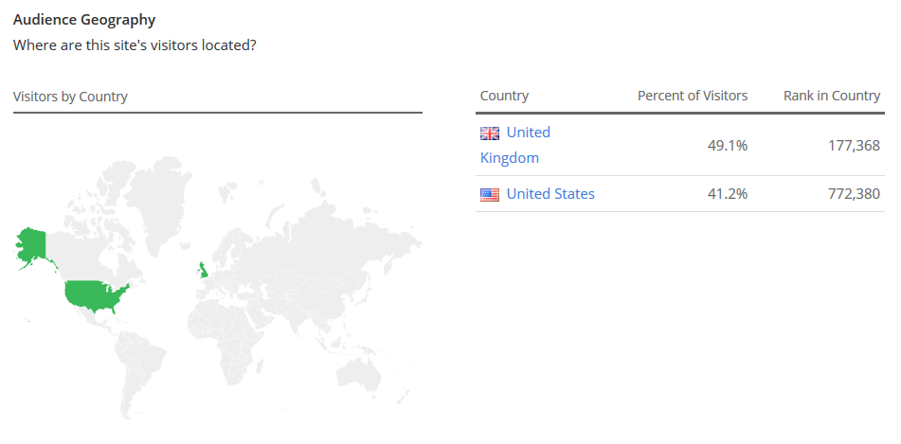The height and width of the screenshot is (444, 901).
Task: Click Australia on the world map
Action: click(358, 377)
